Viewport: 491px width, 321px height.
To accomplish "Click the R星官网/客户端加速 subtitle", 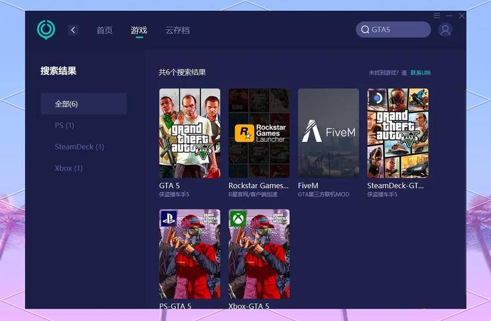I will pyautogui.click(x=253, y=195).
